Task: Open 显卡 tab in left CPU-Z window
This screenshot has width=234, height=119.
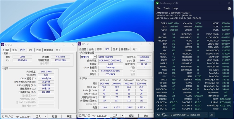Action: [39, 50]
